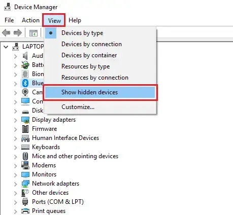Open the Action menu

pos(30,20)
